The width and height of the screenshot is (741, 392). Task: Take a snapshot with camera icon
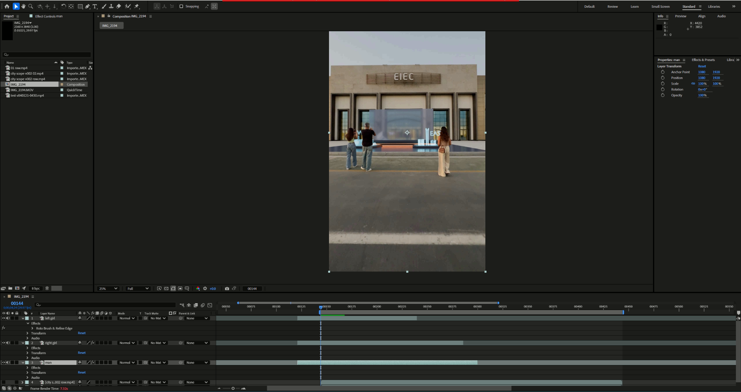227,288
